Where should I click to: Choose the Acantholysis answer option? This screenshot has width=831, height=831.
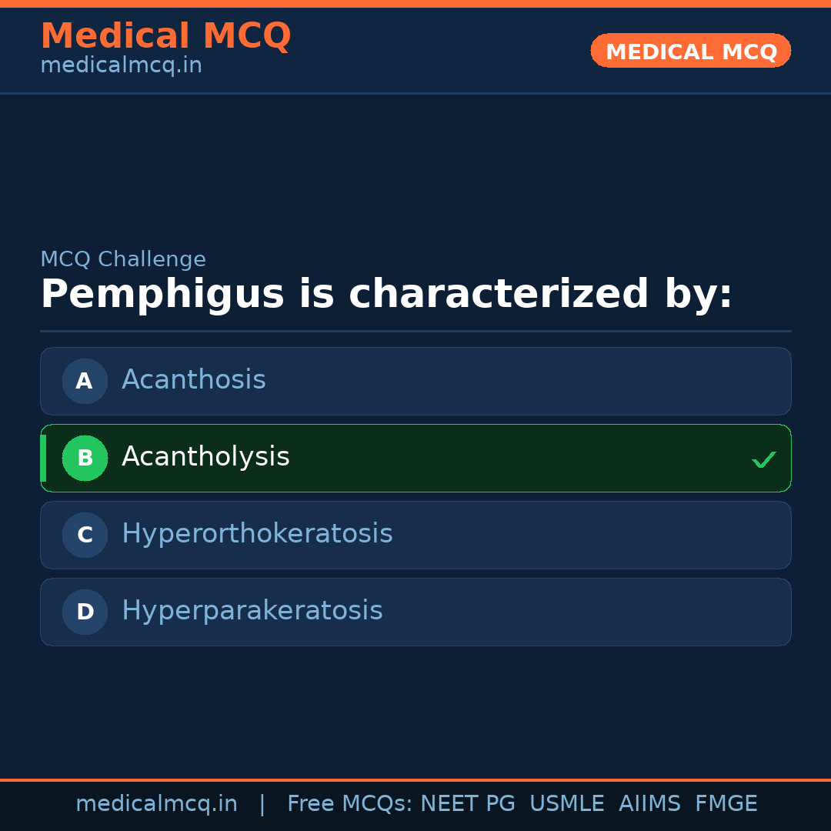[x=205, y=457]
